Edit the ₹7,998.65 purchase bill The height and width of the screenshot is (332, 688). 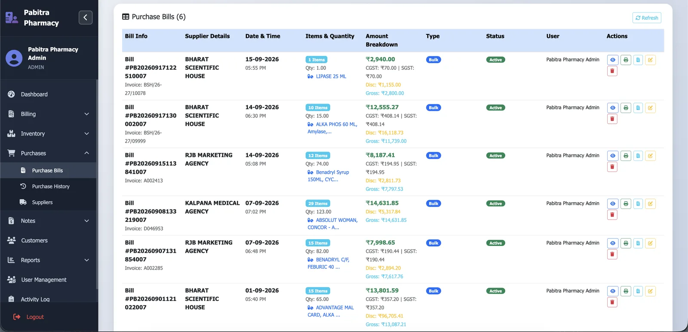pos(651,243)
